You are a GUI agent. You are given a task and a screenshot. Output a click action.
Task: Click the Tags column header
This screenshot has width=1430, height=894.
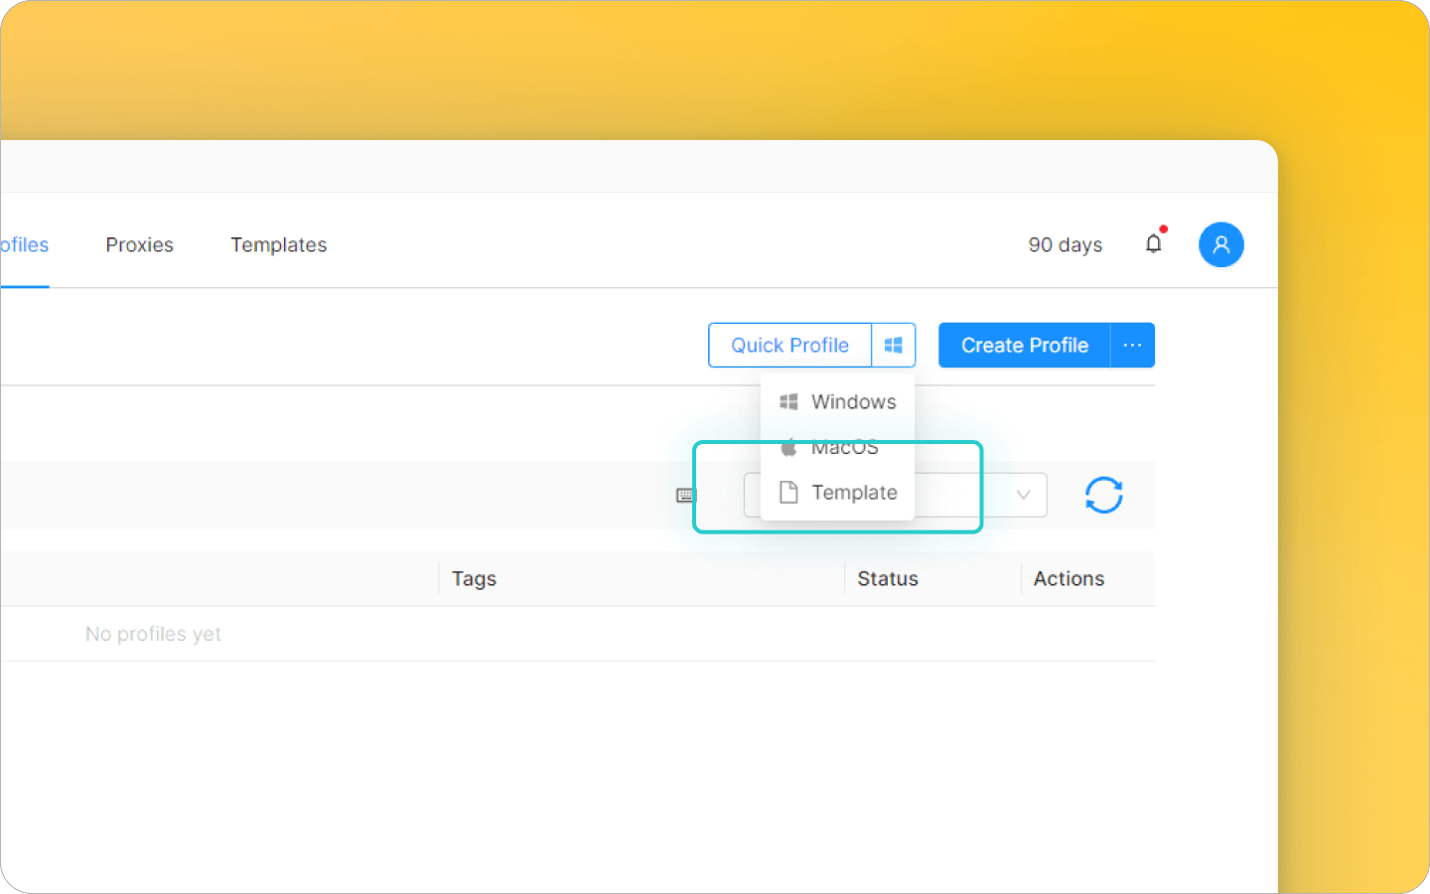(474, 578)
